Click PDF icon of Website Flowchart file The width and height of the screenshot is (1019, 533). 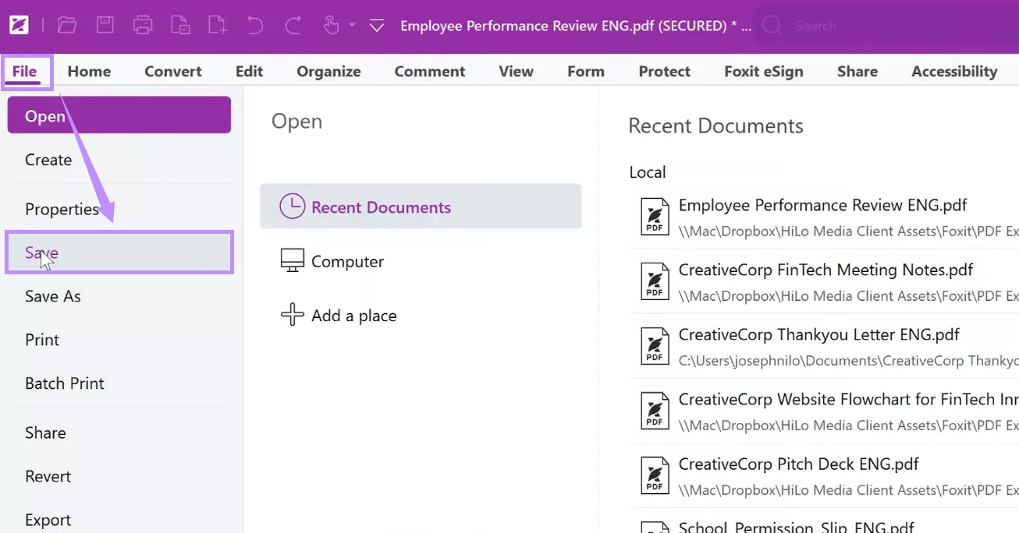point(655,411)
